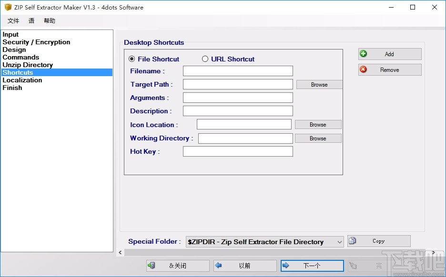
Task: Go to the Unzip Directory step
Action: (57, 65)
